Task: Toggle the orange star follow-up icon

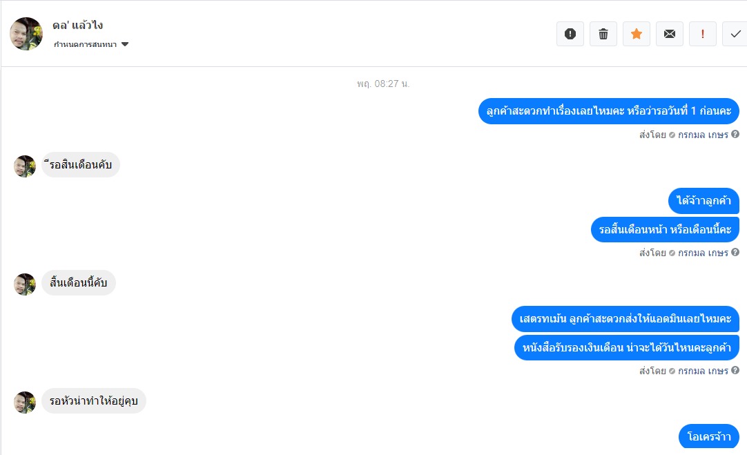Action: click(637, 34)
